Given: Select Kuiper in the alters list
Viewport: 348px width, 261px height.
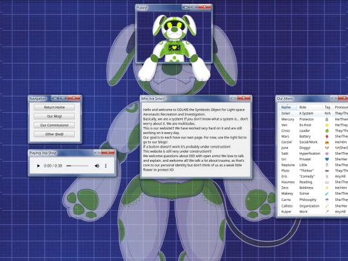Looking at the screenshot, I should pos(286,212).
